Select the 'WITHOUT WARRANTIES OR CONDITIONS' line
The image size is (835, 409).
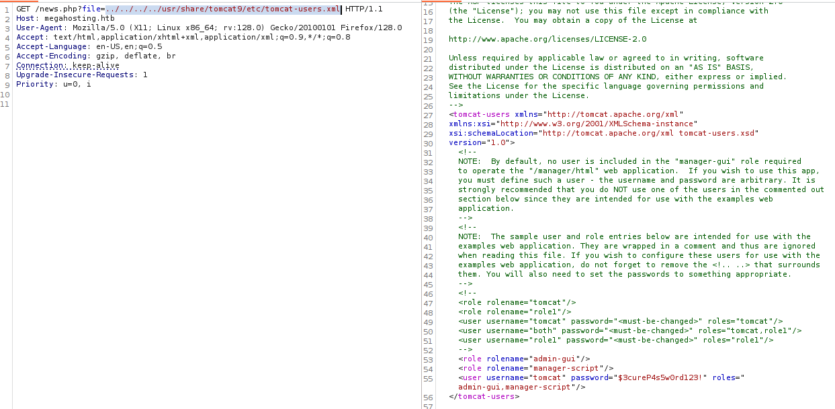(617, 77)
